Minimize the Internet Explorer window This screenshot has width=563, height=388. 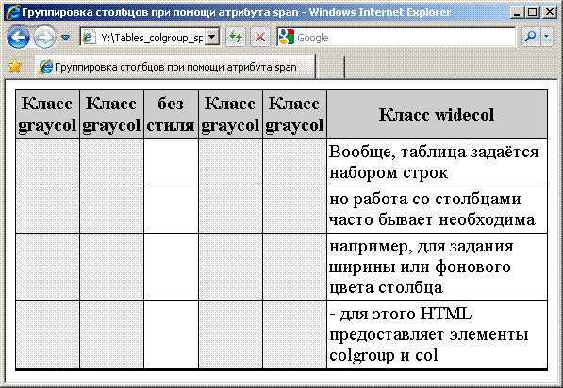[517, 12]
